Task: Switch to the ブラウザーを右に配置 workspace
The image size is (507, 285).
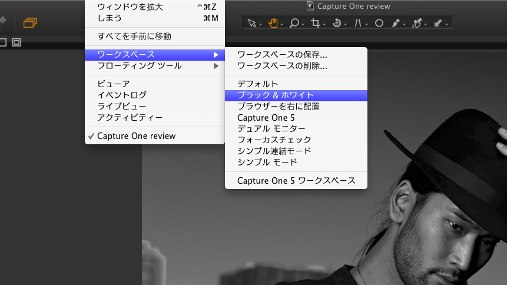Action: click(x=296, y=107)
